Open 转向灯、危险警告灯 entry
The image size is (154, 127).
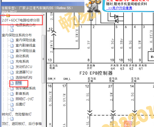(17, 114)
